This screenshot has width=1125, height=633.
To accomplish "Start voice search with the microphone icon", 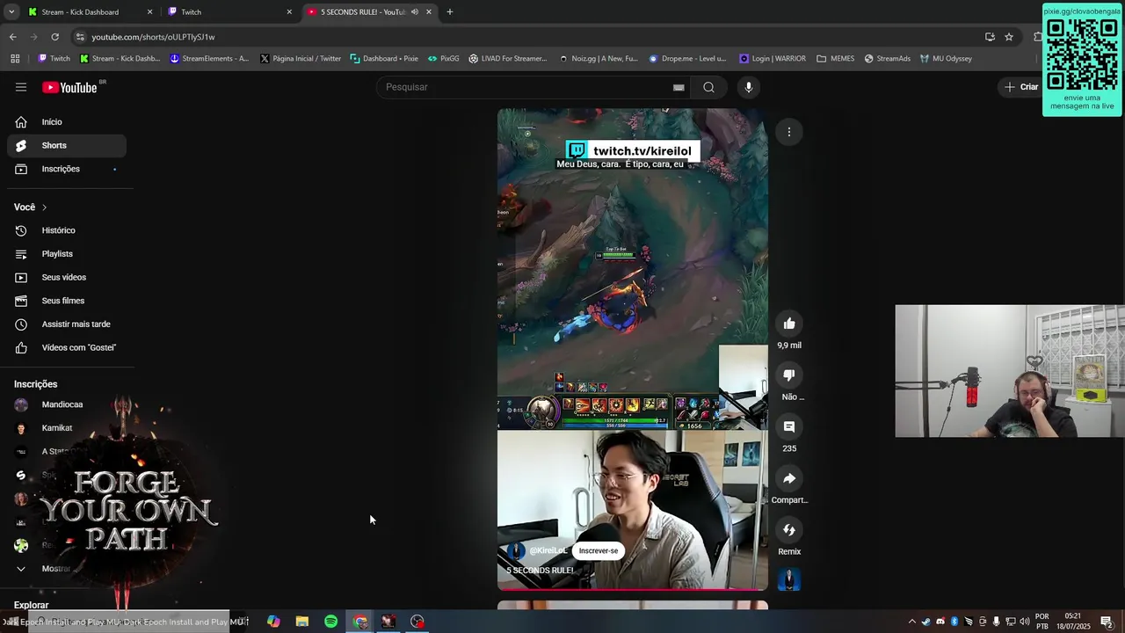I will (x=748, y=87).
